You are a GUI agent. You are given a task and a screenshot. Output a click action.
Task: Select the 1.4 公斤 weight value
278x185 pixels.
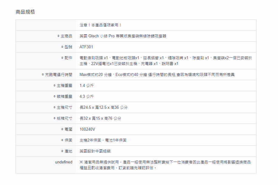(86, 85)
